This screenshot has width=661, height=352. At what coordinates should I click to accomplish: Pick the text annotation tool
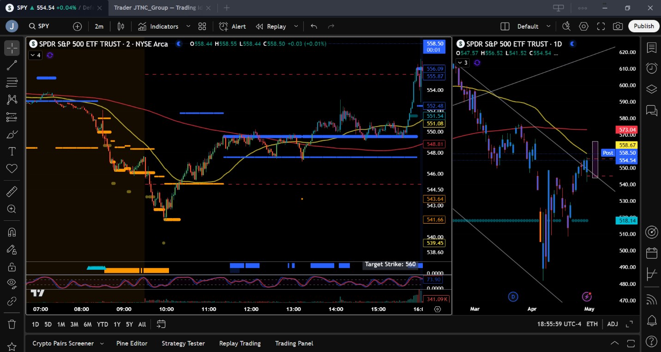pyautogui.click(x=12, y=152)
